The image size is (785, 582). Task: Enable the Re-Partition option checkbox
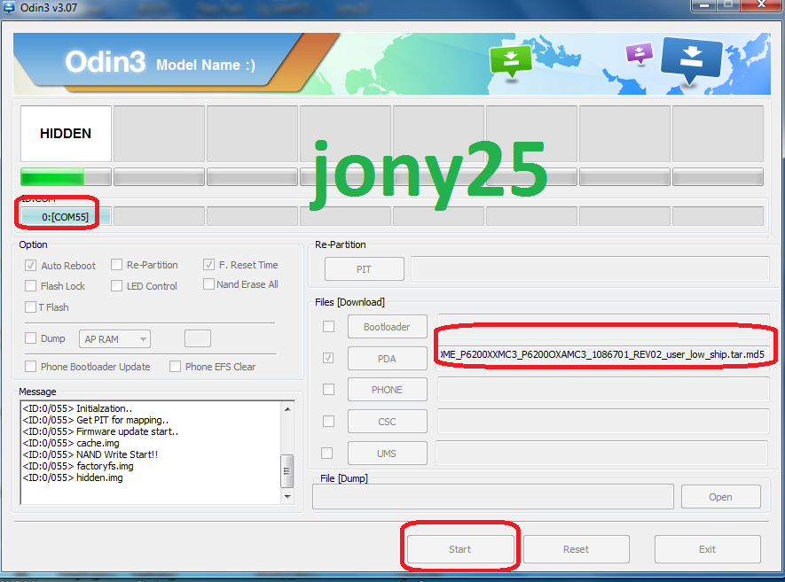[x=117, y=265]
